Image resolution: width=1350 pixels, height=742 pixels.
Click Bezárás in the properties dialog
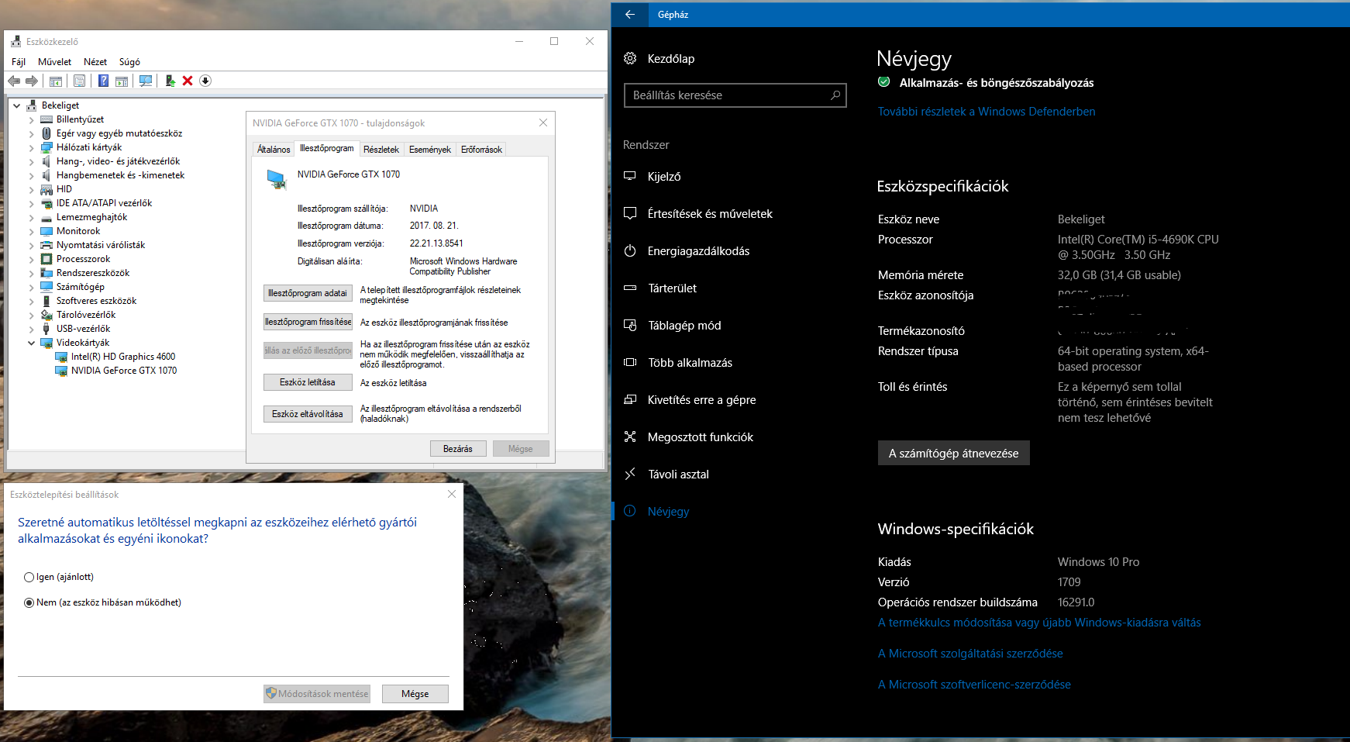pos(458,449)
